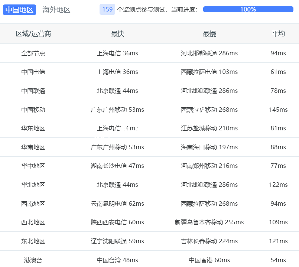Screen dimensions: 299x267
Task: Click the 145ms average value
Action: pyautogui.click(x=278, y=110)
